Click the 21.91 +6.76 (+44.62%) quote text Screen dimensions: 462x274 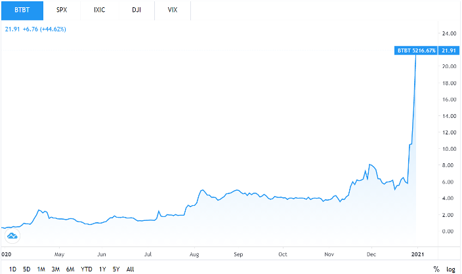pyautogui.click(x=35, y=29)
